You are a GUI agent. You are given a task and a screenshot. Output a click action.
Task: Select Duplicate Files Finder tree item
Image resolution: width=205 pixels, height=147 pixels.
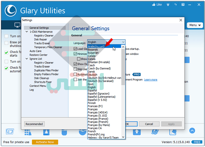[x=46, y=70]
